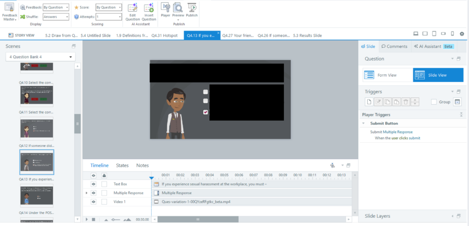The image size is (469, 226).
Task: Click the Insert Question icon
Action: 149,12
